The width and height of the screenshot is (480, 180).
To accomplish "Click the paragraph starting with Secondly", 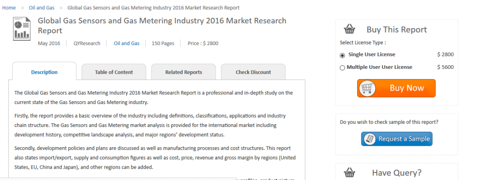I will (x=155, y=157).
